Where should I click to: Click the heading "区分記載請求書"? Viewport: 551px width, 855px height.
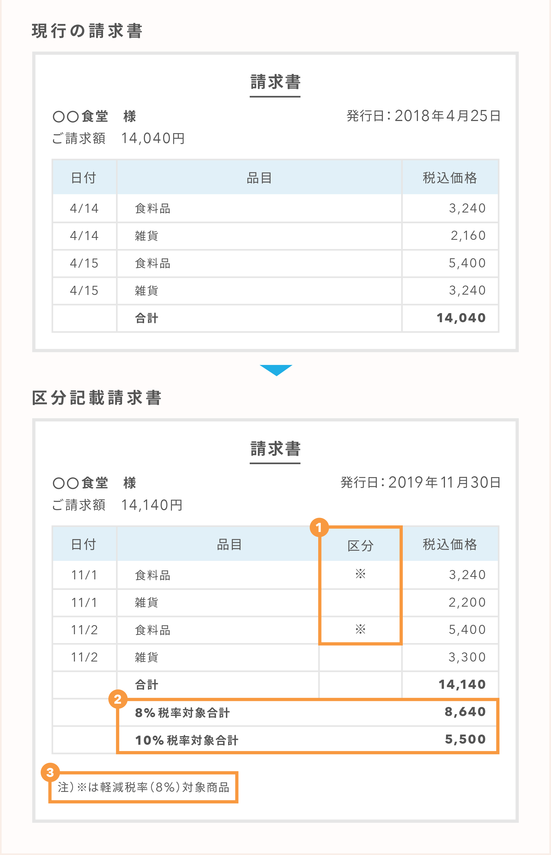point(97,398)
